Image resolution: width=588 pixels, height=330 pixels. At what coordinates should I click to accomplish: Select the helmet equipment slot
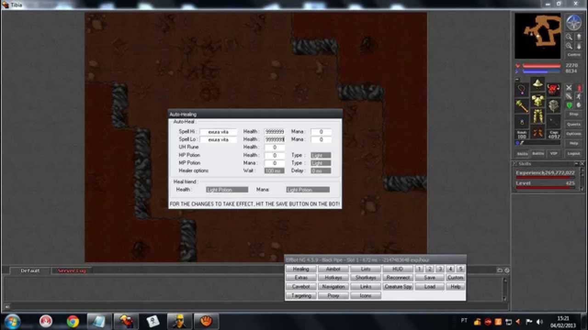coord(538,85)
